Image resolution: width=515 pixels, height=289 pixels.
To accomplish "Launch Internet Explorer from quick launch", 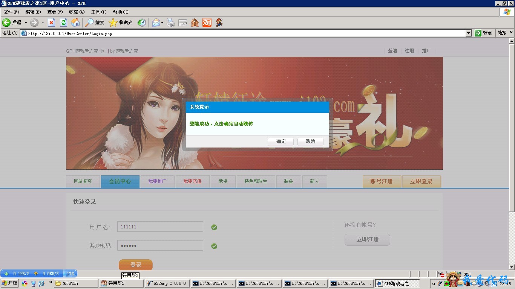I will tap(41, 283).
